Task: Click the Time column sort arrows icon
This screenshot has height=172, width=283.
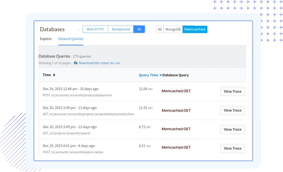Action: pyautogui.click(x=54, y=75)
